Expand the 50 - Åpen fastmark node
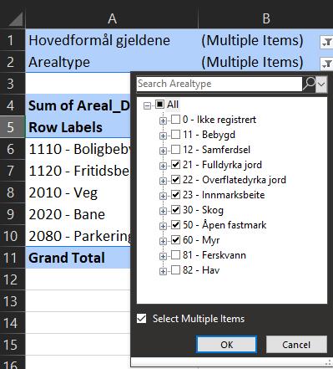This screenshot has width=333, height=369. point(163,226)
